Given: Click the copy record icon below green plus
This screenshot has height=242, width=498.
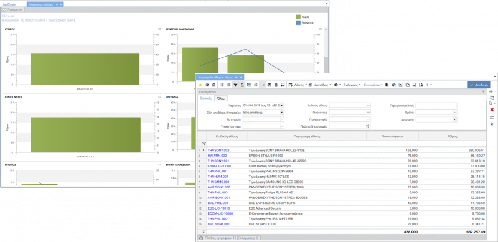Looking at the screenshot, I should point(492,98).
